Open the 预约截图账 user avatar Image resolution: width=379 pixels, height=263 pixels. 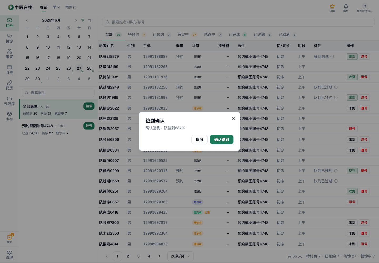coord(365,8)
